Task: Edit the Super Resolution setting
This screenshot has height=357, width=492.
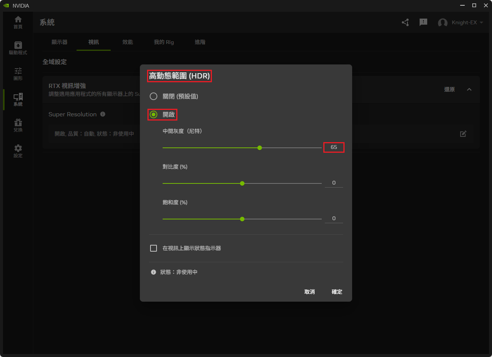Action: [463, 134]
